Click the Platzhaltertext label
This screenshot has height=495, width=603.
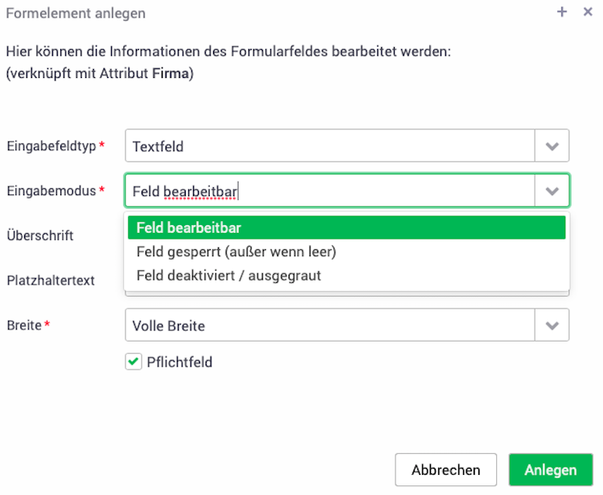click(51, 280)
